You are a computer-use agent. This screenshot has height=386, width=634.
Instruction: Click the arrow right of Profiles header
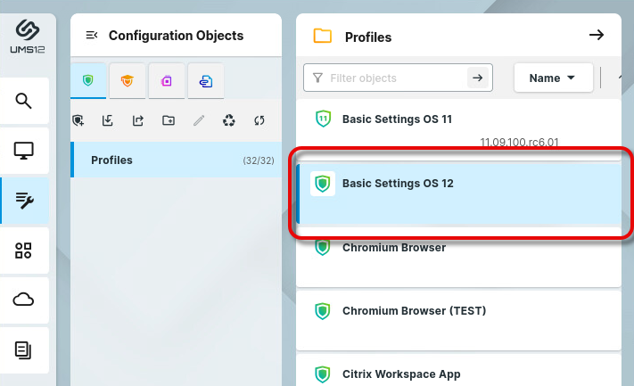597,36
